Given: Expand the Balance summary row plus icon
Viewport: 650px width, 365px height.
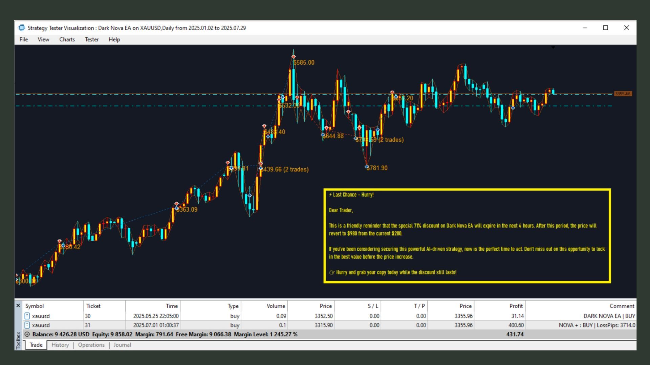Looking at the screenshot, I should pos(27,334).
